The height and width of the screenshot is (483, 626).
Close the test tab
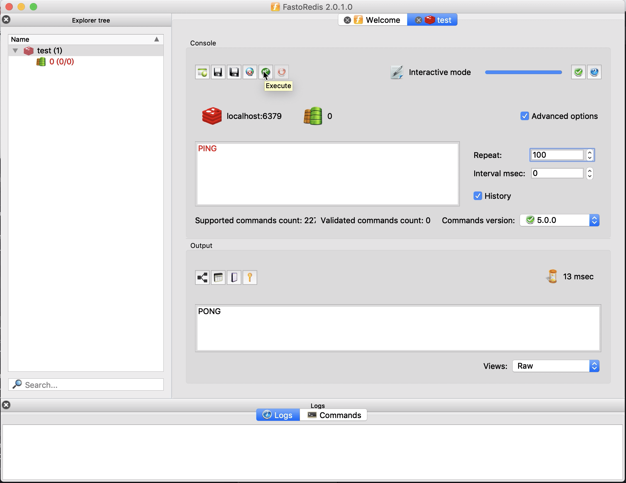tap(418, 20)
